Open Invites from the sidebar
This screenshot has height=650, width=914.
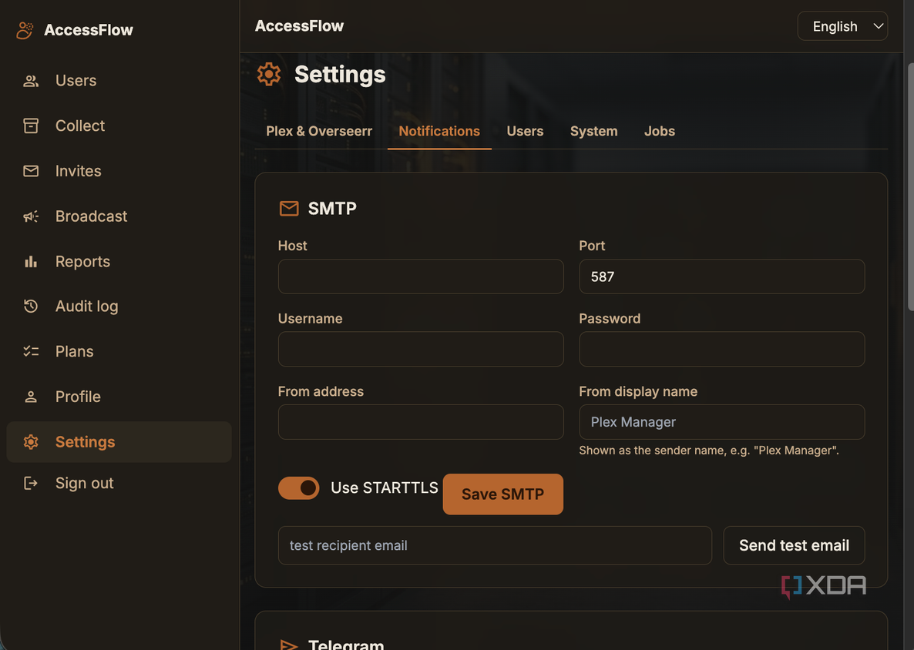[x=119, y=171]
